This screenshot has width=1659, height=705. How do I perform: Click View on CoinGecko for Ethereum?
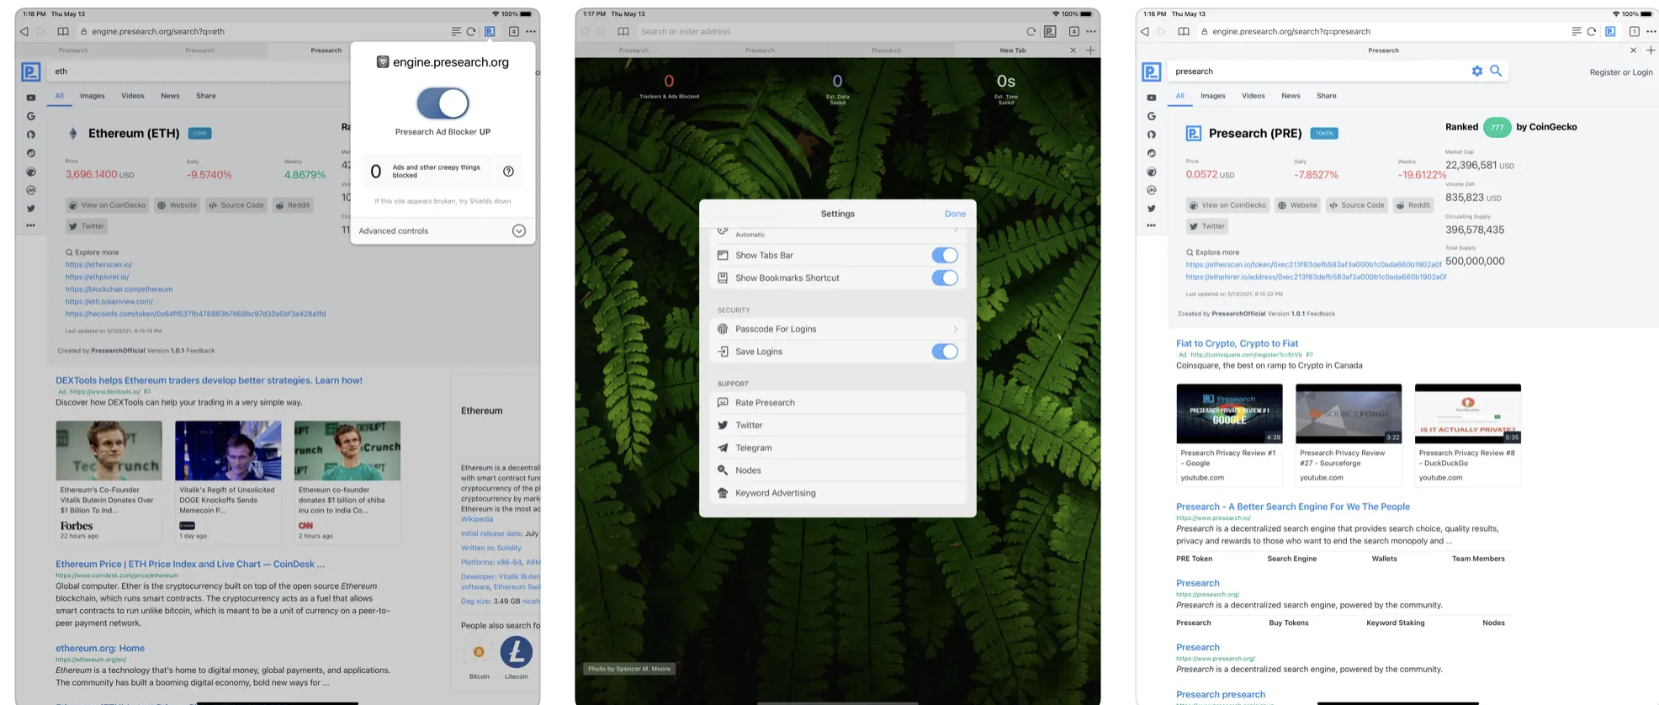pyautogui.click(x=108, y=205)
